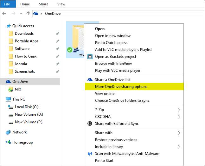Expand the 7-Zip submenu arrow
Viewport: 205px width, 166px height.
[x=179, y=110]
